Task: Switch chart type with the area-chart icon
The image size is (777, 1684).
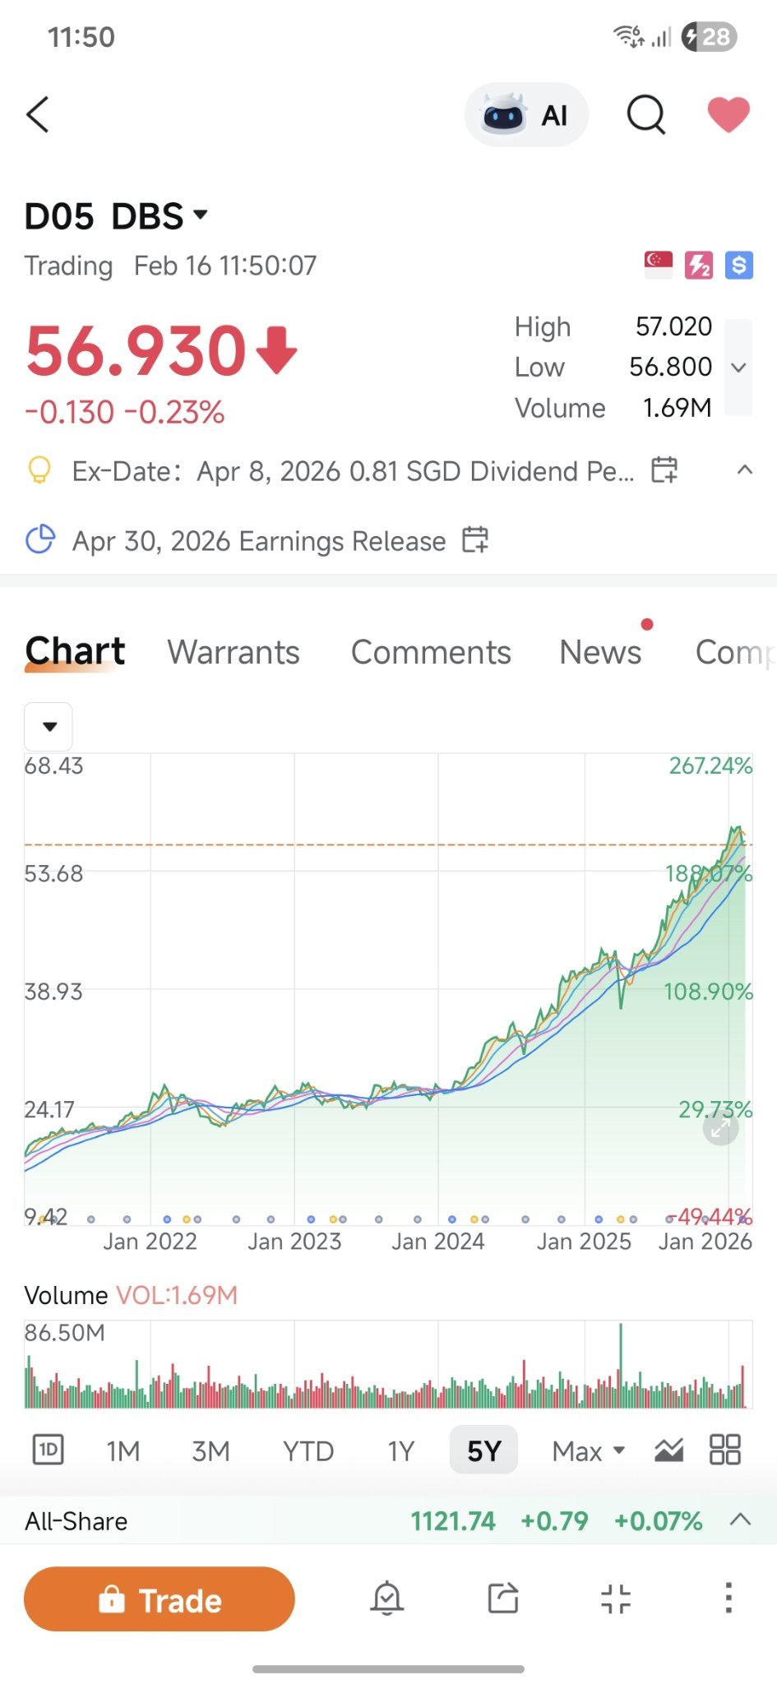Action: click(x=669, y=1450)
